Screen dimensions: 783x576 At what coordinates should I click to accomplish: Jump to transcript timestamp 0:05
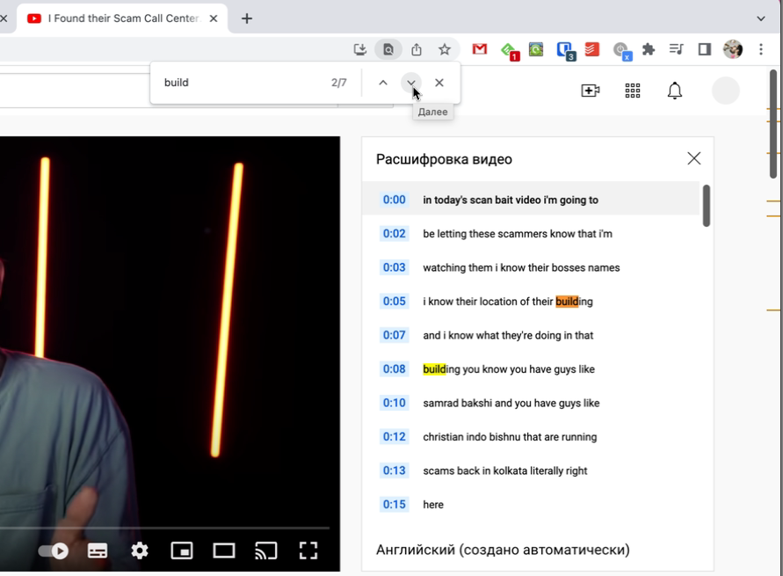click(x=394, y=302)
